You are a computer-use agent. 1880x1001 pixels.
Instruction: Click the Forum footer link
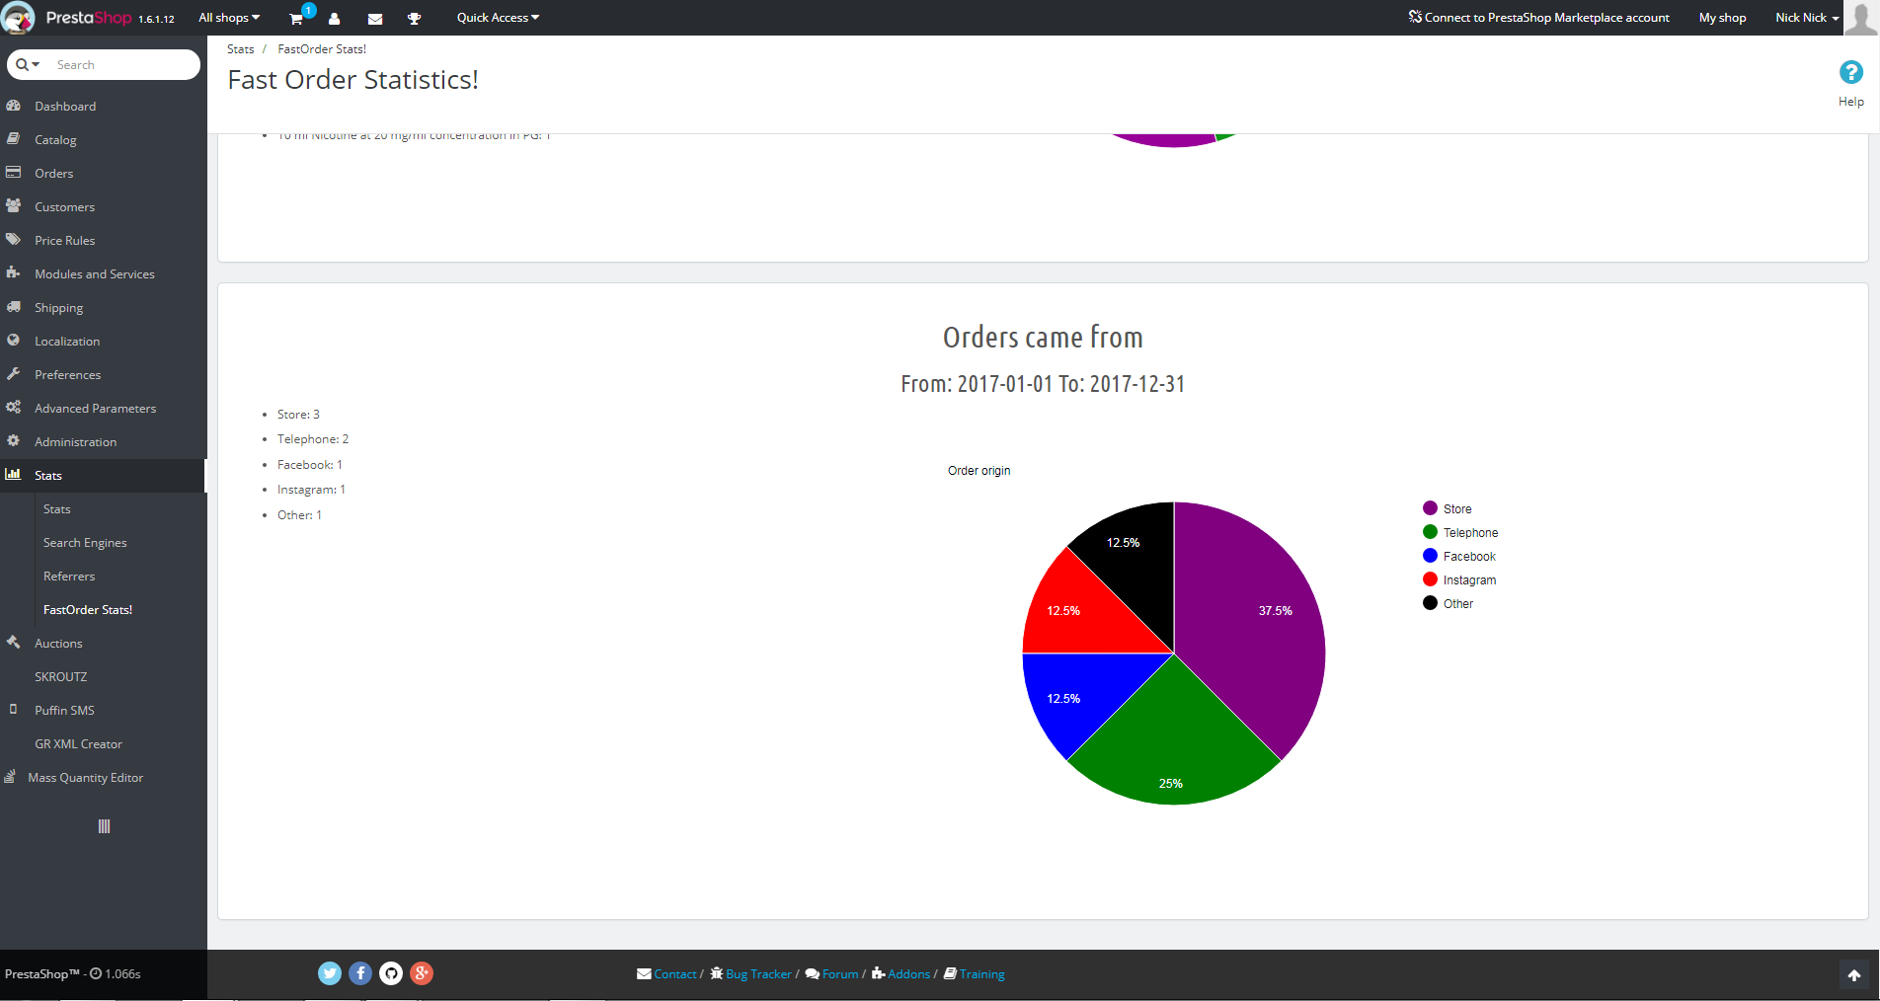[x=831, y=973]
